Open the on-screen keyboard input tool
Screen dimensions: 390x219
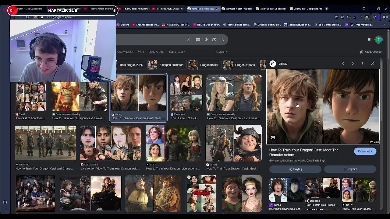coord(198,40)
